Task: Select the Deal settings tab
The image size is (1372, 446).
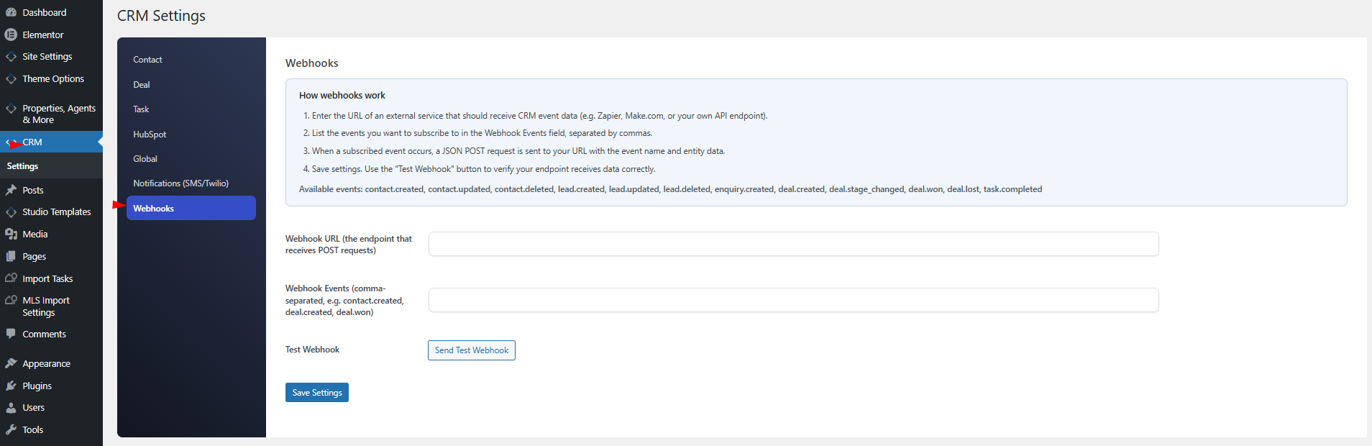Action: 142,85
